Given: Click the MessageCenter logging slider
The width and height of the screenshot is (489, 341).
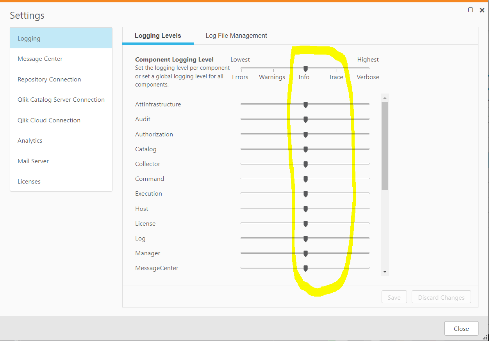Looking at the screenshot, I should pyautogui.click(x=305, y=268).
